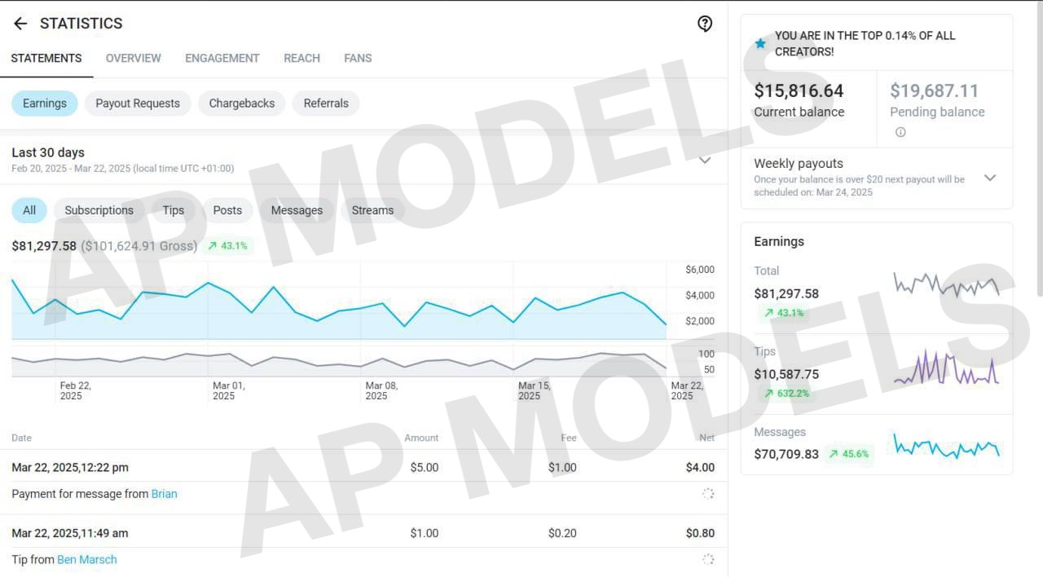Select the Chargebacks pill
Viewport: 1043px width, 577px height.
point(242,104)
